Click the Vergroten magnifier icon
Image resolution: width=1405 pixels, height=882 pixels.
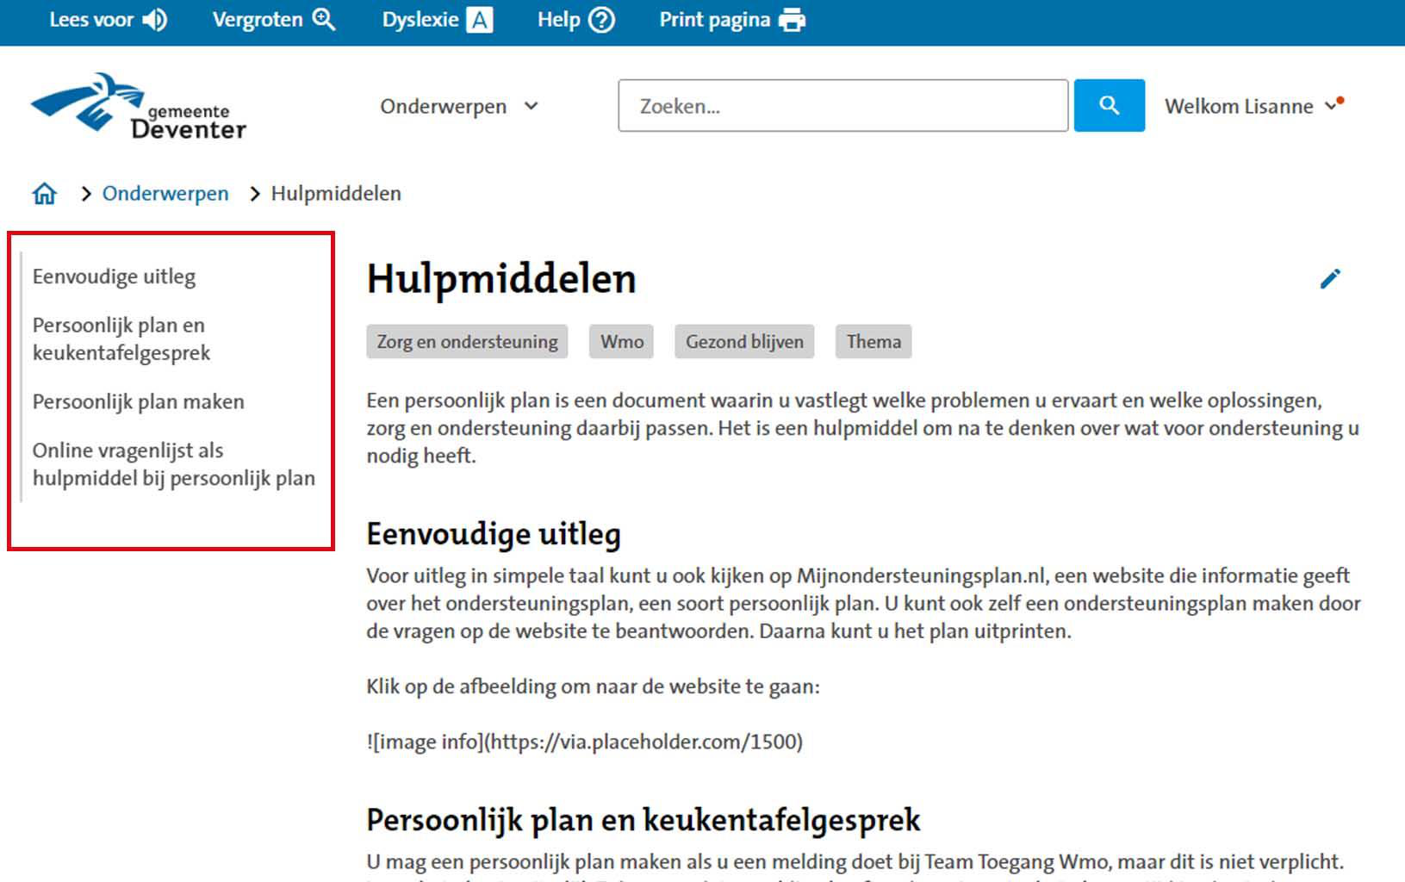pos(324,20)
